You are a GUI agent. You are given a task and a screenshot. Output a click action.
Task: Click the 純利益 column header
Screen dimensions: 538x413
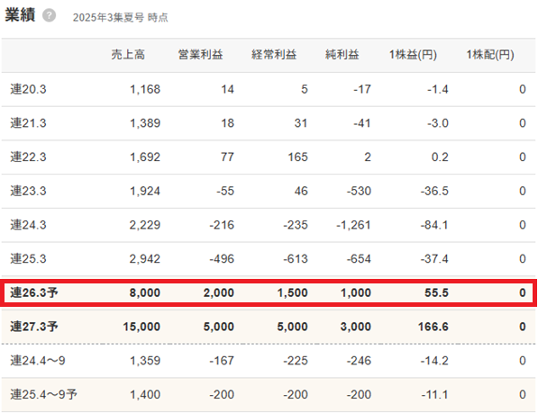point(342,55)
